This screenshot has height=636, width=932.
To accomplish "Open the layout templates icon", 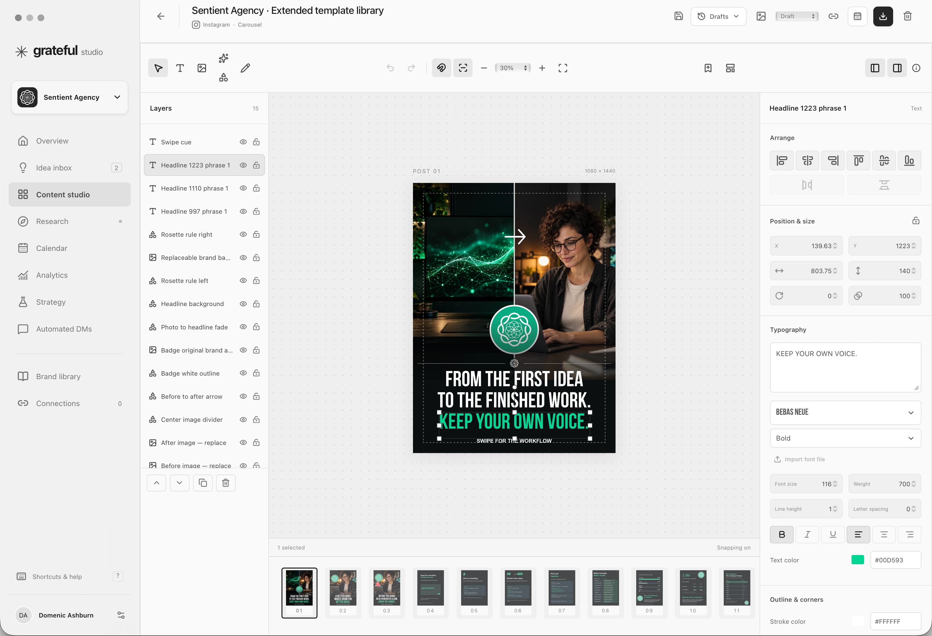I will click(x=730, y=68).
